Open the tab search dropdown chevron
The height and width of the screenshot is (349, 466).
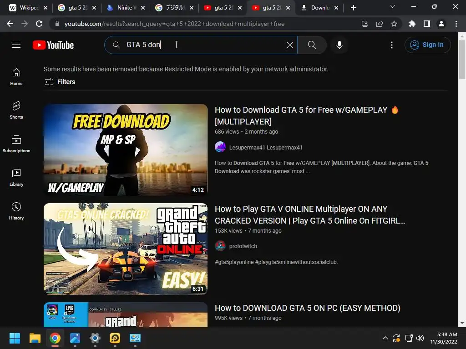click(x=393, y=6)
